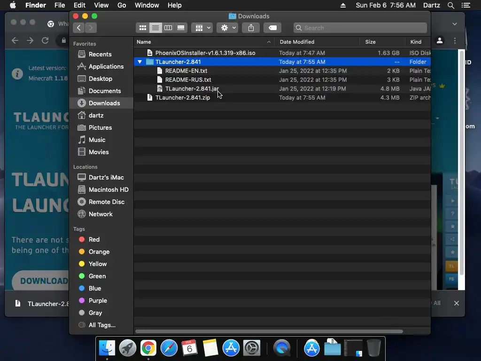Open the Edit menu

79,5
